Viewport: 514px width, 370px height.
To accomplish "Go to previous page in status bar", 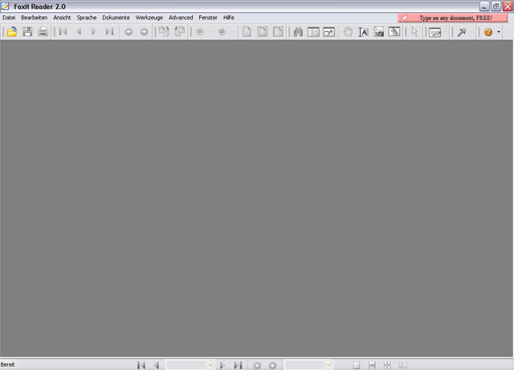I will coord(157,365).
